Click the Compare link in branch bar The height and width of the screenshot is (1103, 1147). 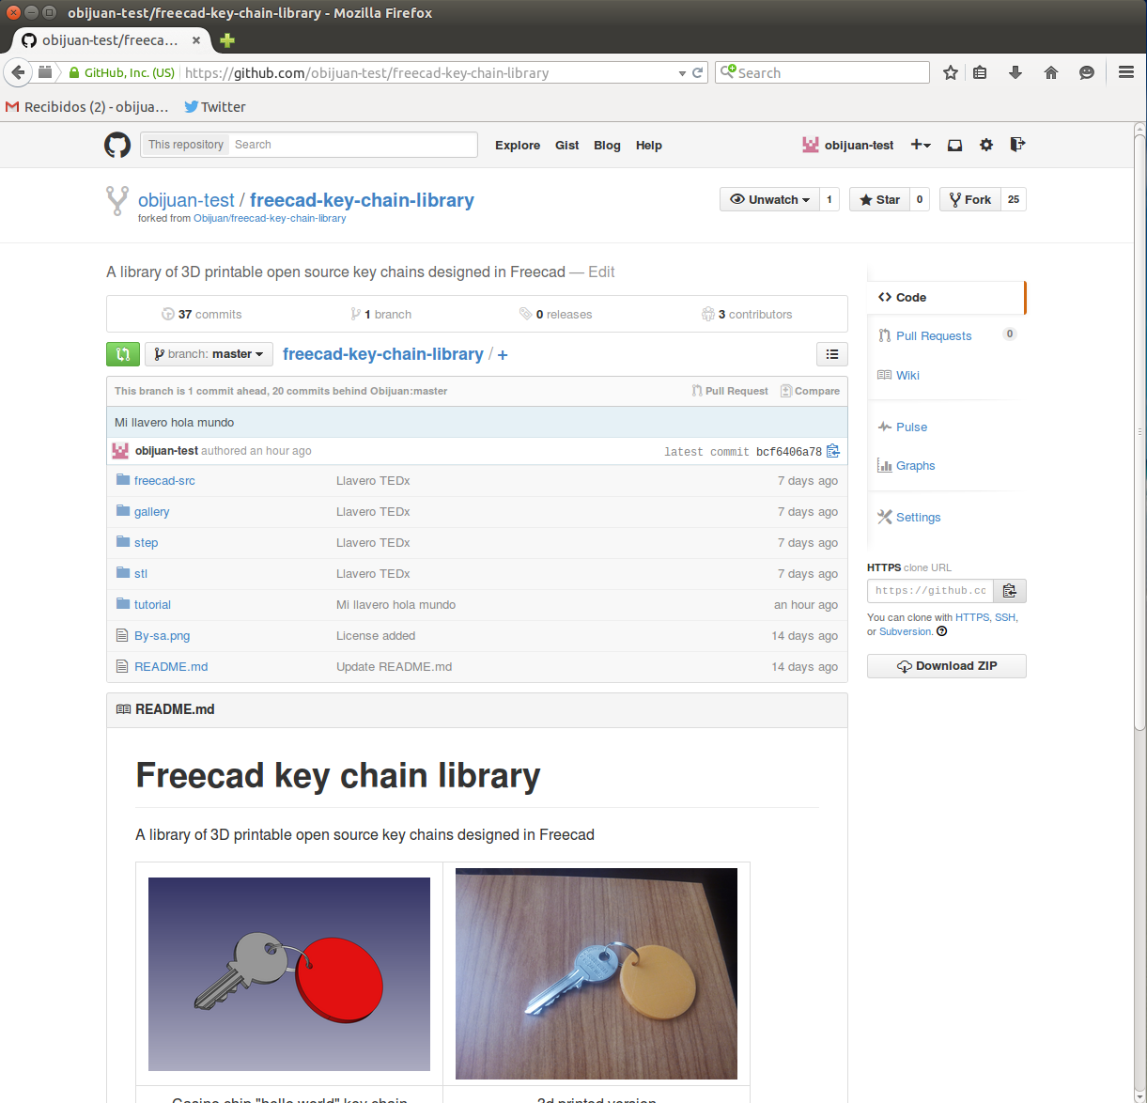pyautogui.click(x=811, y=391)
